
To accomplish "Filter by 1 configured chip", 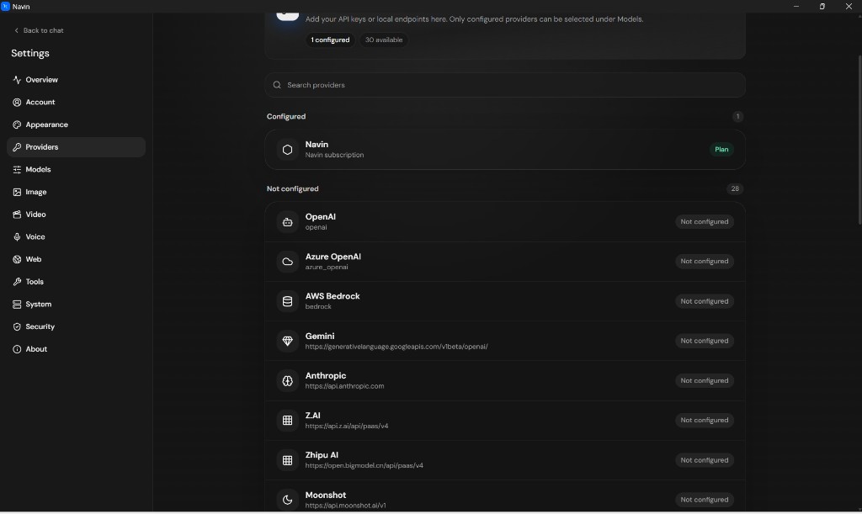I will pyautogui.click(x=330, y=40).
